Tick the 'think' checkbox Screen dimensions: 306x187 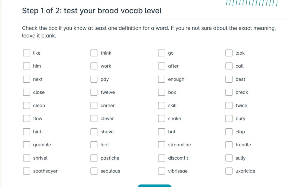[94, 53]
